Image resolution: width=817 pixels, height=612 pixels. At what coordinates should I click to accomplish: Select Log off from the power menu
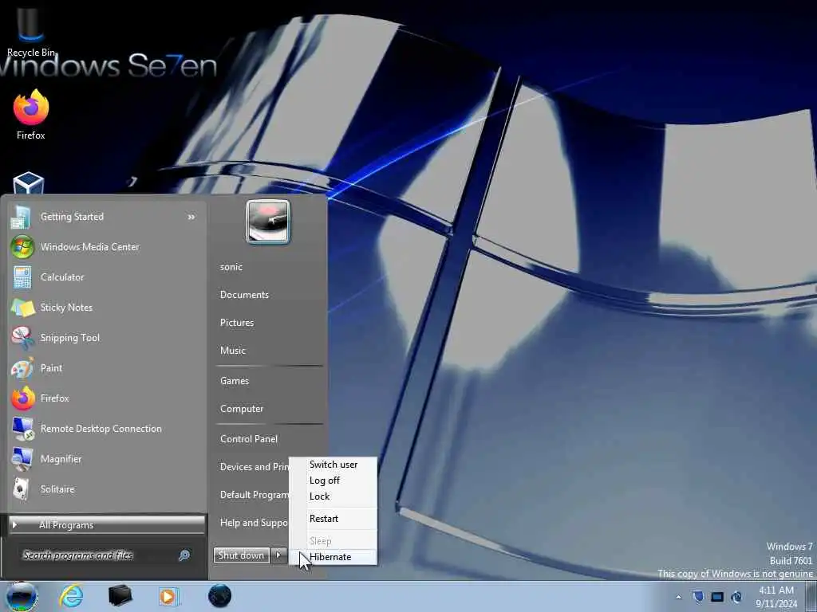tap(334, 481)
